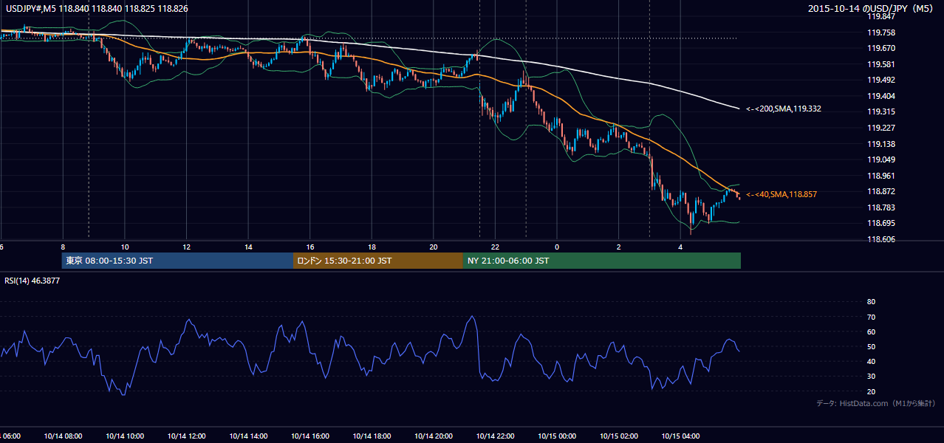Click price axis value 118.872
This screenshot has height=443, width=944.
tap(880, 191)
